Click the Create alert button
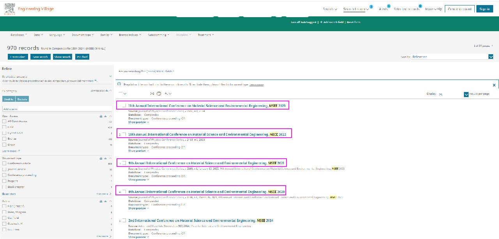This screenshot has height=239, width=499. point(18,57)
